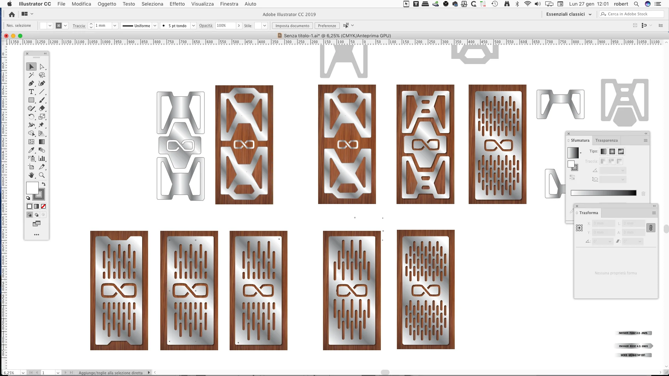Click the underlined Traccia label in control bar
Viewport: 669px width, 376px height.
(x=79, y=26)
